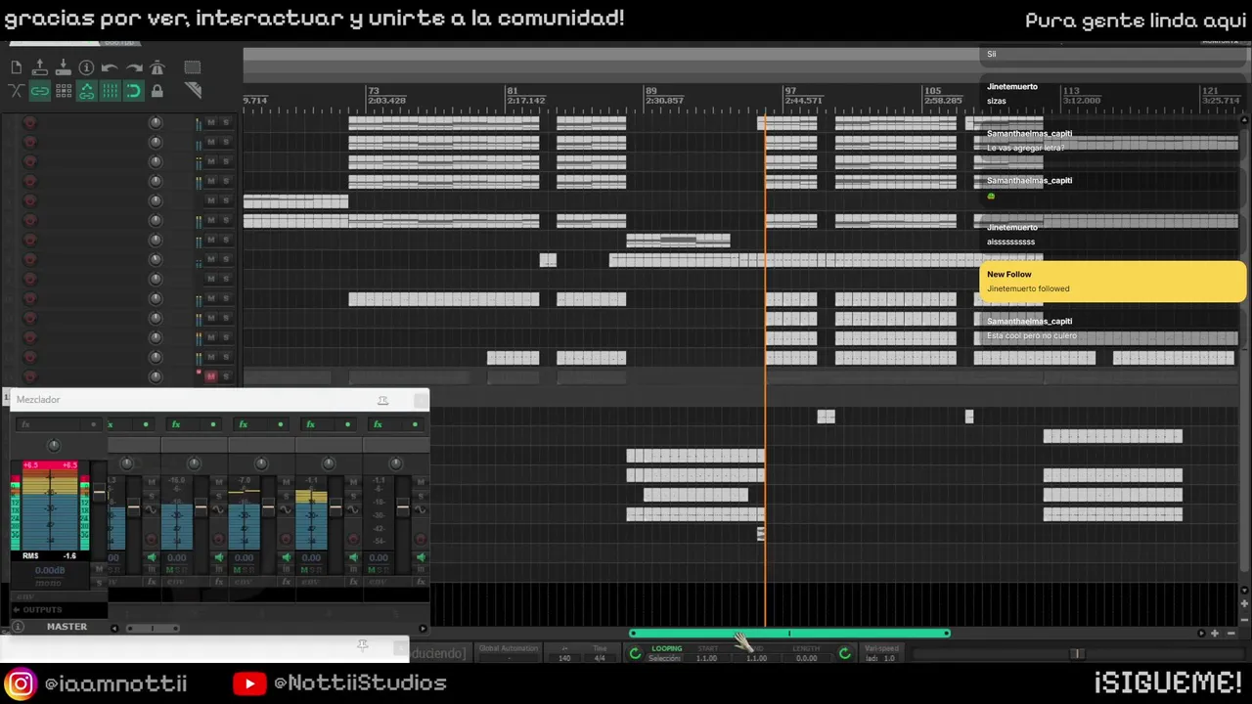
Task: Click the Vari-speed button in the transport
Action: (881, 648)
